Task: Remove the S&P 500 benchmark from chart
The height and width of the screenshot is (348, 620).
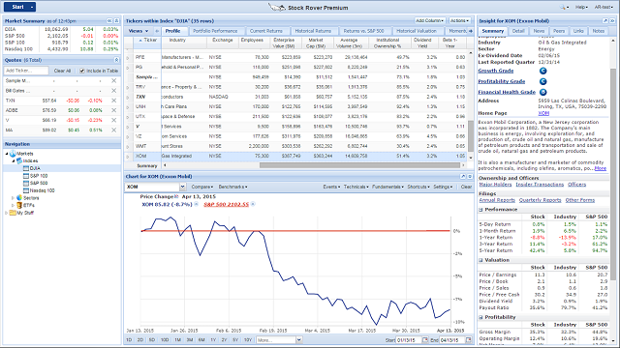Action: [x=253, y=204]
